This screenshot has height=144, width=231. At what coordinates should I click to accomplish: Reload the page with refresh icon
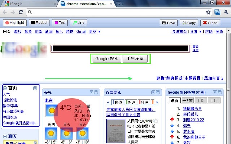point(22,12)
